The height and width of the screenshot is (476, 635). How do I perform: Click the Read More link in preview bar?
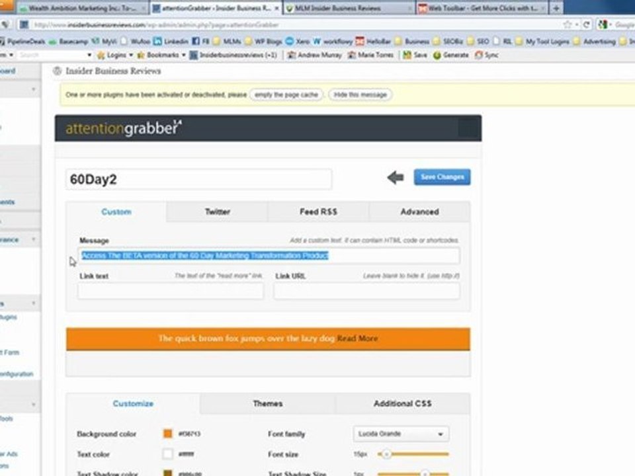point(357,338)
